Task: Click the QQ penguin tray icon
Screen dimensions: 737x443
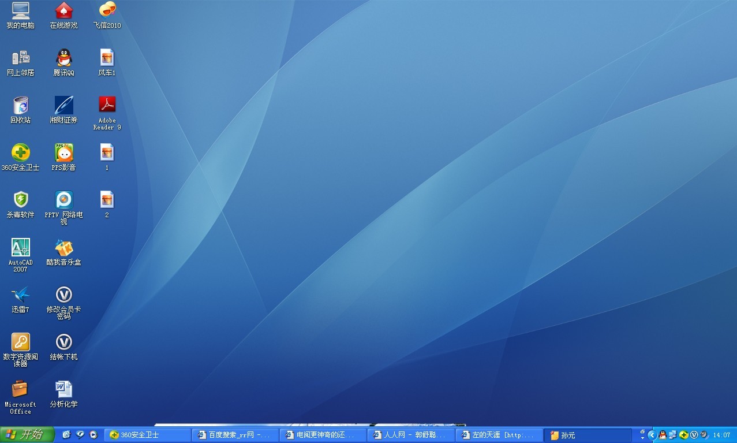Action: tap(663, 435)
